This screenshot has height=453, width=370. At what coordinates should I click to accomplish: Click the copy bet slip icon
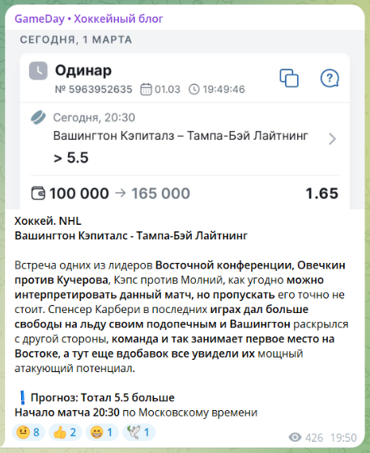click(289, 78)
